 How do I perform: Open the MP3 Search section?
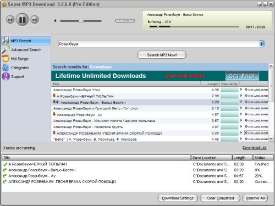coord(26,41)
